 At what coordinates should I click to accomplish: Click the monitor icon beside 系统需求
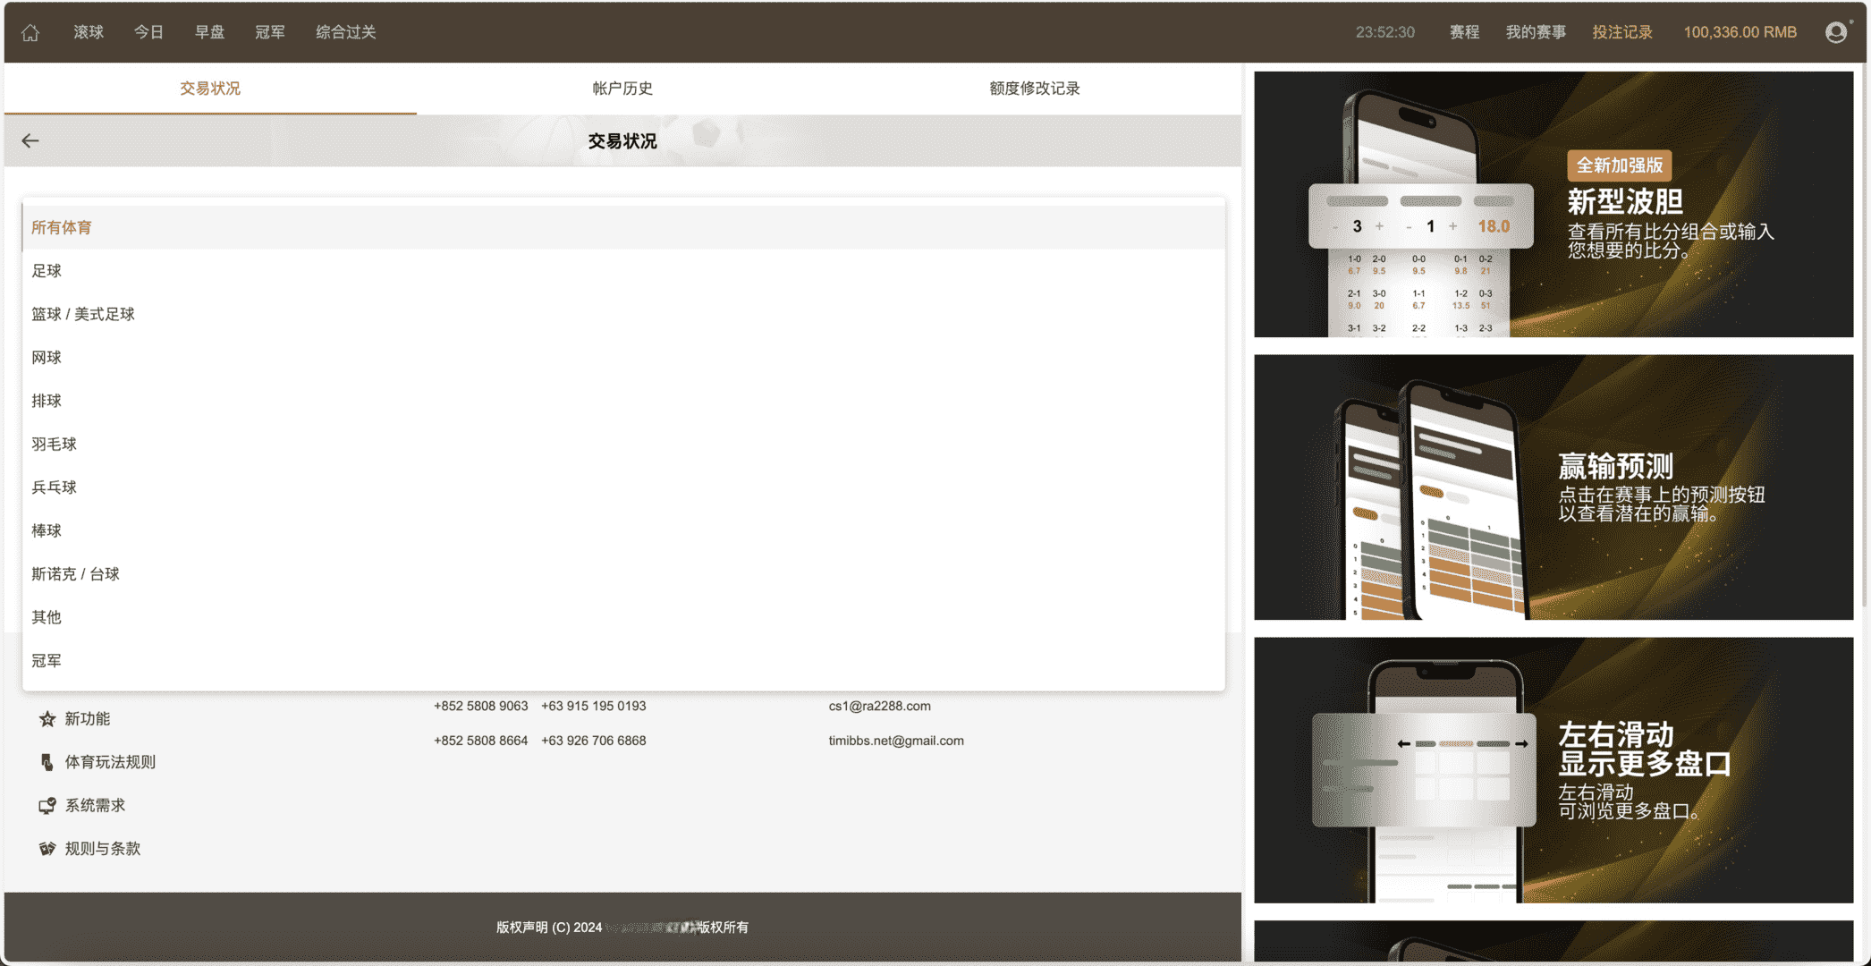click(47, 804)
